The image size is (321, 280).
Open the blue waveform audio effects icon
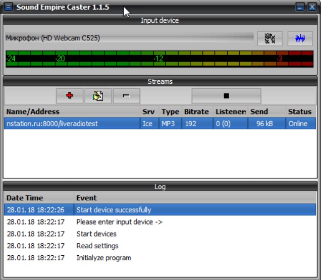pyautogui.click(x=300, y=38)
